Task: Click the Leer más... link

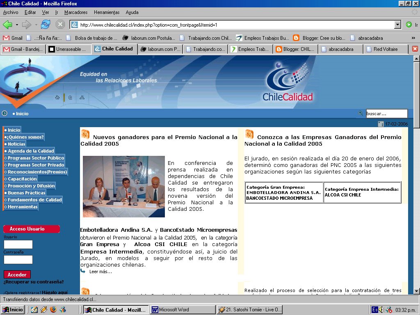Action: coord(101,272)
